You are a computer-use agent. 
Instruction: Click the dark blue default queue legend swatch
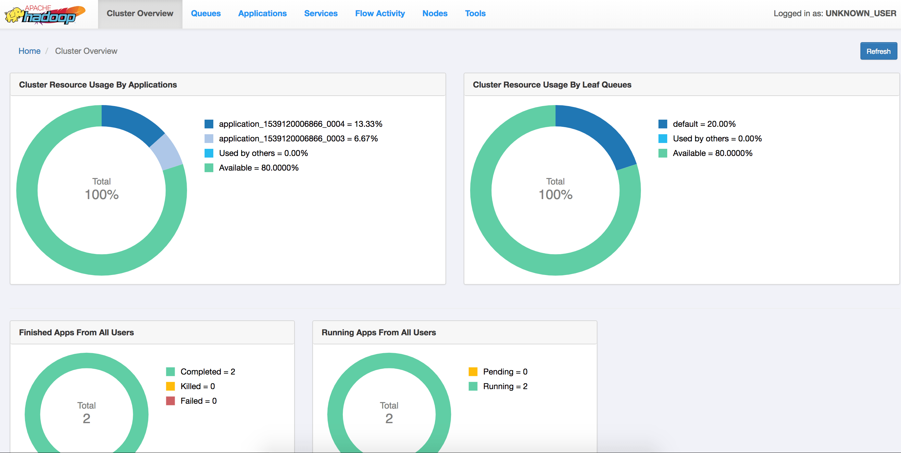tap(663, 124)
